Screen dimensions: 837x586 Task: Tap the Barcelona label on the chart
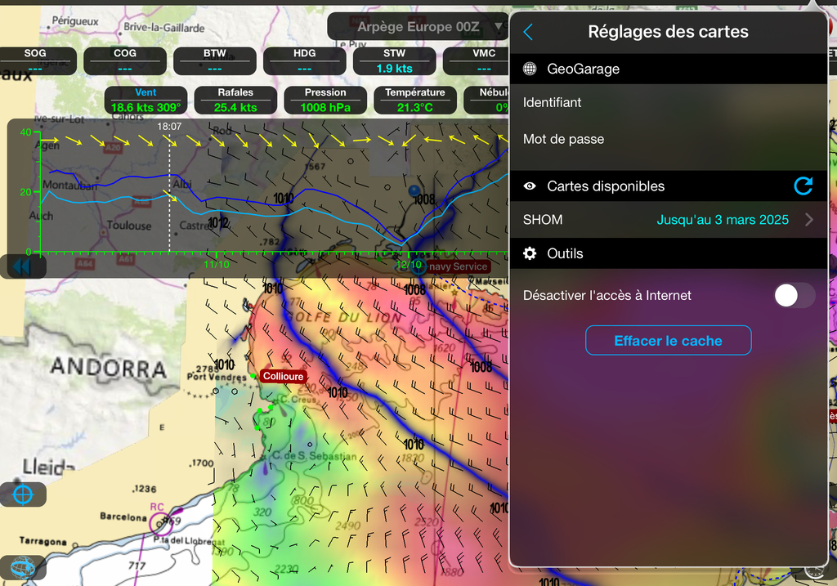[x=123, y=517]
